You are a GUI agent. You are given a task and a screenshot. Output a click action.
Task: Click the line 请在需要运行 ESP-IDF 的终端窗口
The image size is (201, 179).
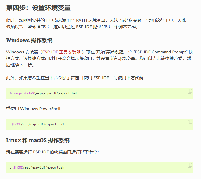coord(53,152)
